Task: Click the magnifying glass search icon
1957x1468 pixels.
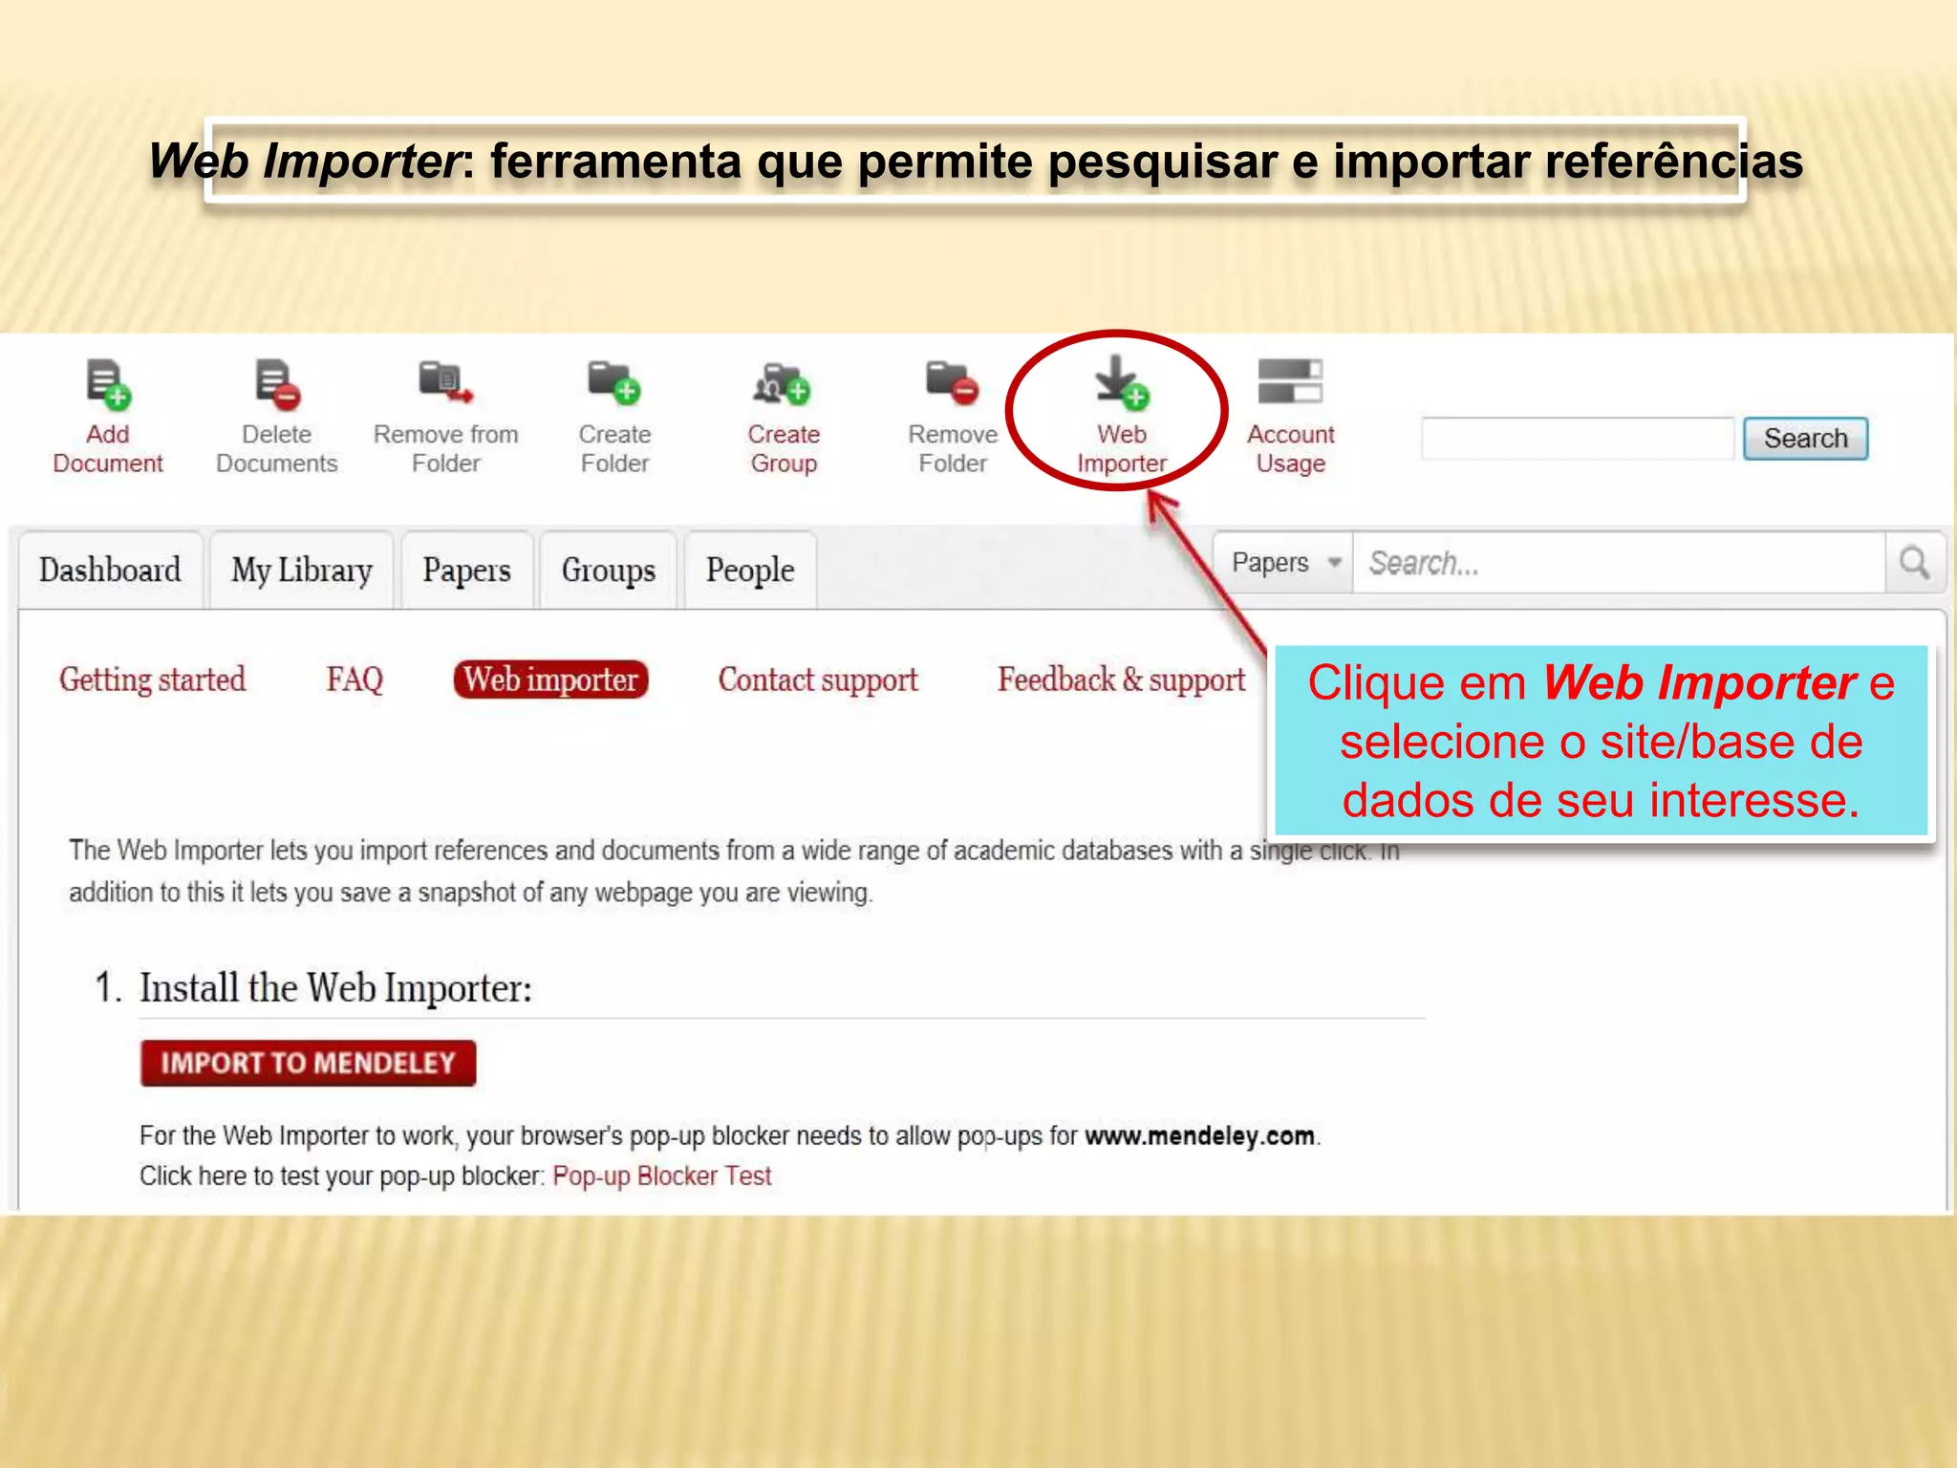Action: [1915, 563]
